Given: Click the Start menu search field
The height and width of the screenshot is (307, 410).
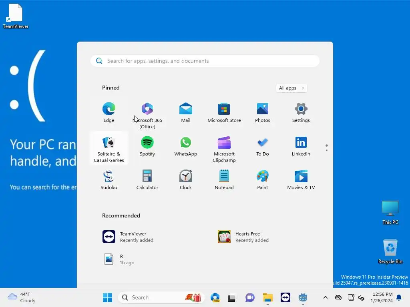Looking at the screenshot, I should pos(205,61).
